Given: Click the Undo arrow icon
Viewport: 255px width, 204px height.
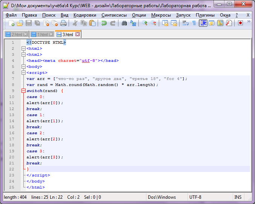Looking at the screenshot, I should (x=104, y=23).
